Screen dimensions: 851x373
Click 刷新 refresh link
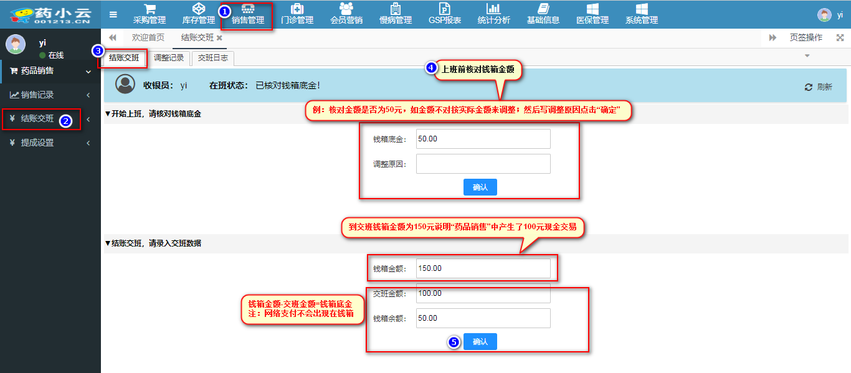[x=824, y=87]
